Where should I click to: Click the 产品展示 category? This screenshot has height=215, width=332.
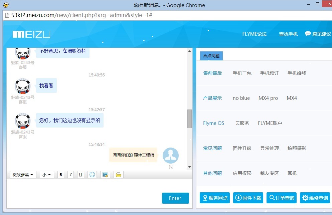(x=212, y=98)
